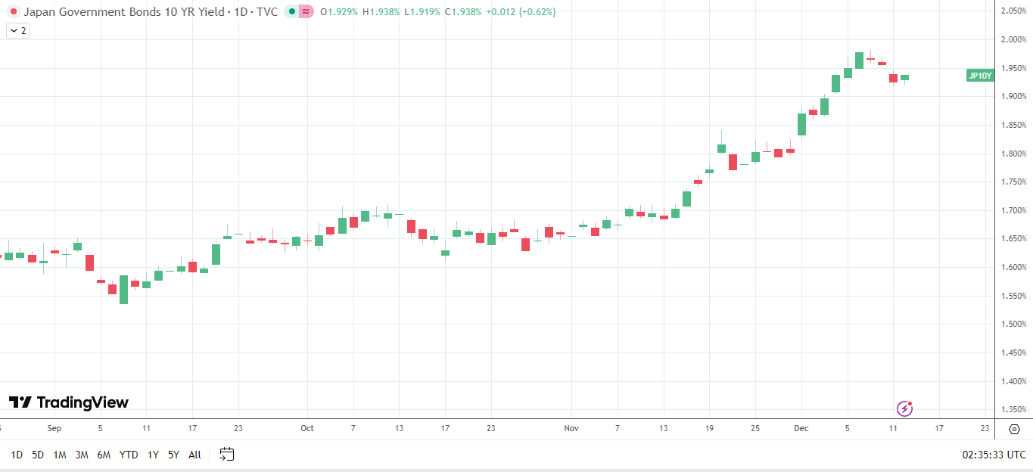Viewport: 1033px width, 472px height.
Task: Open the eye icon in bottom-right corner
Action: [x=1014, y=428]
